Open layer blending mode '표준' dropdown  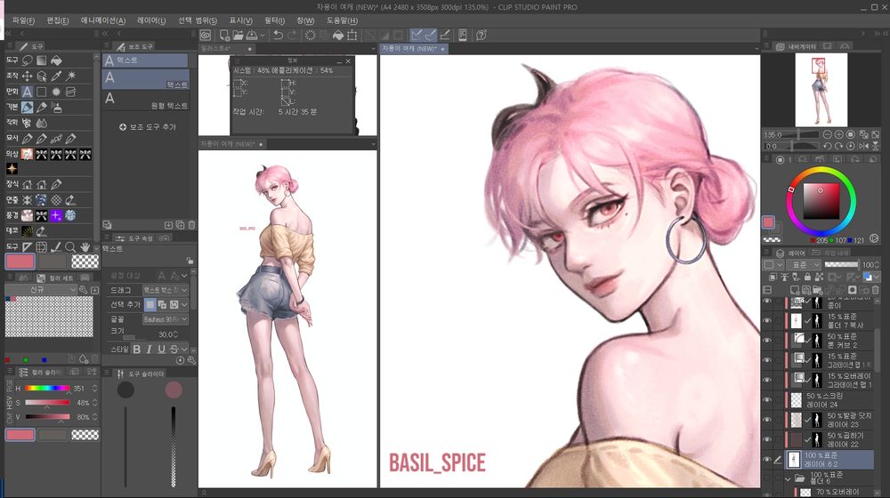803,265
